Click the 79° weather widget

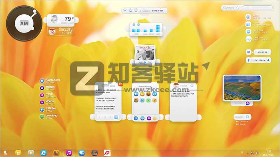click(x=61, y=20)
